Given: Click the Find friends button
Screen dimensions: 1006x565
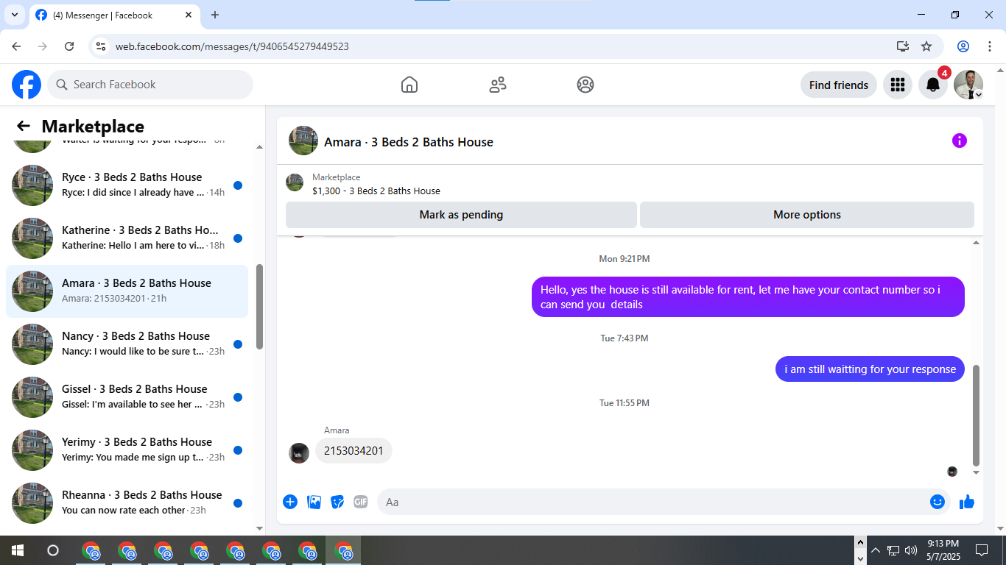Looking at the screenshot, I should click(839, 85).
